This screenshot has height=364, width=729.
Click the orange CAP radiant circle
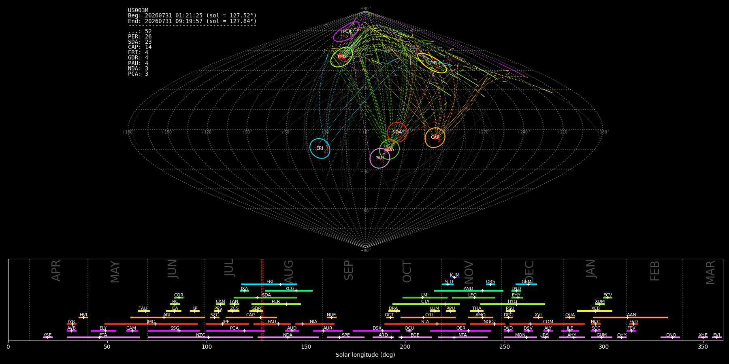click(x=435, y=138)
